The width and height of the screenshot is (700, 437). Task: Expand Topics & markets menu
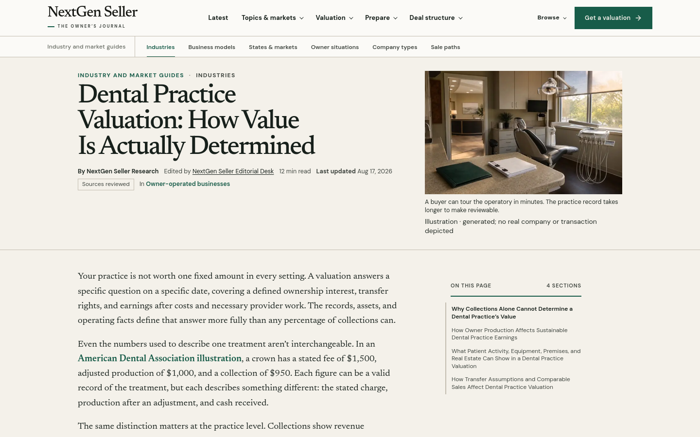coord(273,18)
